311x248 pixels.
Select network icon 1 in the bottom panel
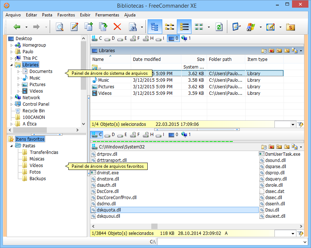(186, 135)
